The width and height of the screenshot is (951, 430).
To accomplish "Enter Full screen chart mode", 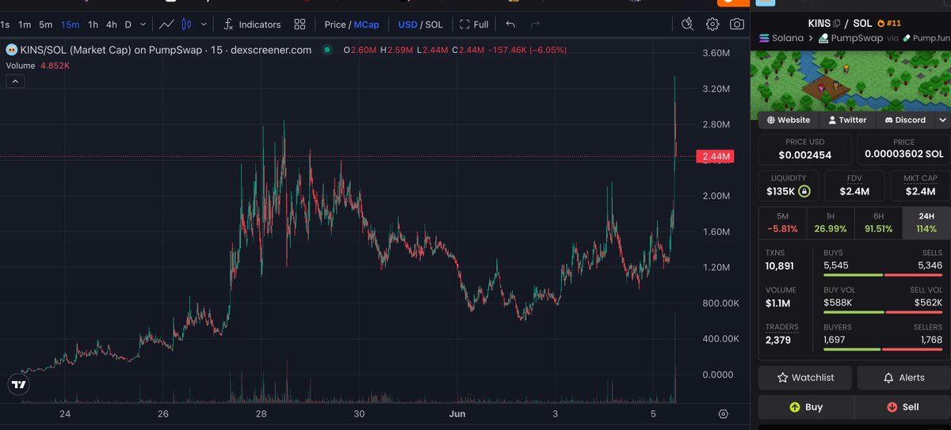I will 474,25.
